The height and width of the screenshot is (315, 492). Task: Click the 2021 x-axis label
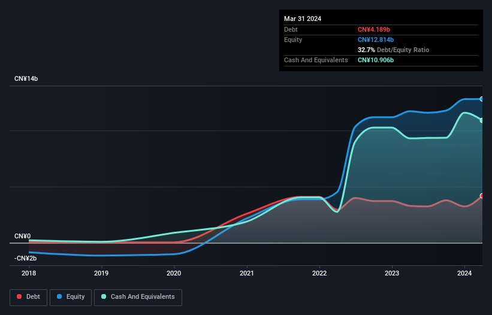247,273
